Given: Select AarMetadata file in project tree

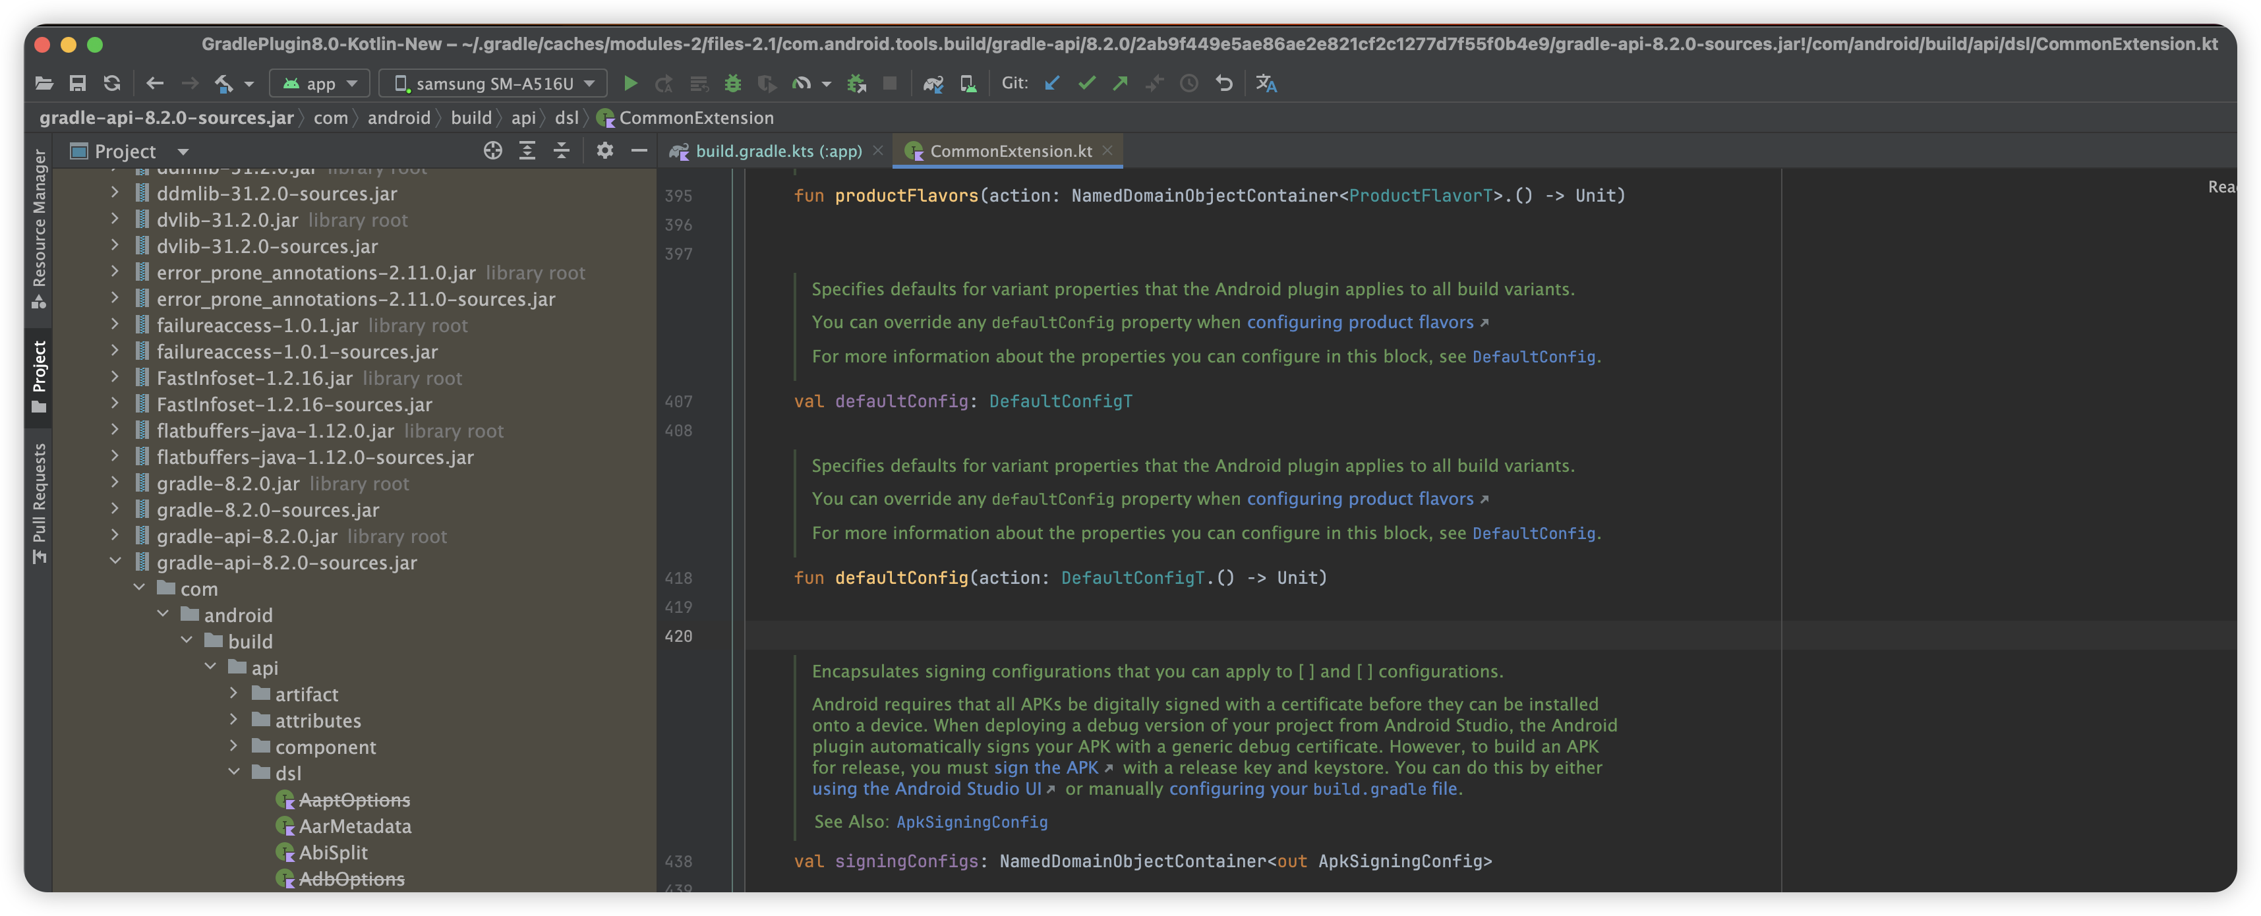Looking at the screenshot, I should click(x=355, y=826).
